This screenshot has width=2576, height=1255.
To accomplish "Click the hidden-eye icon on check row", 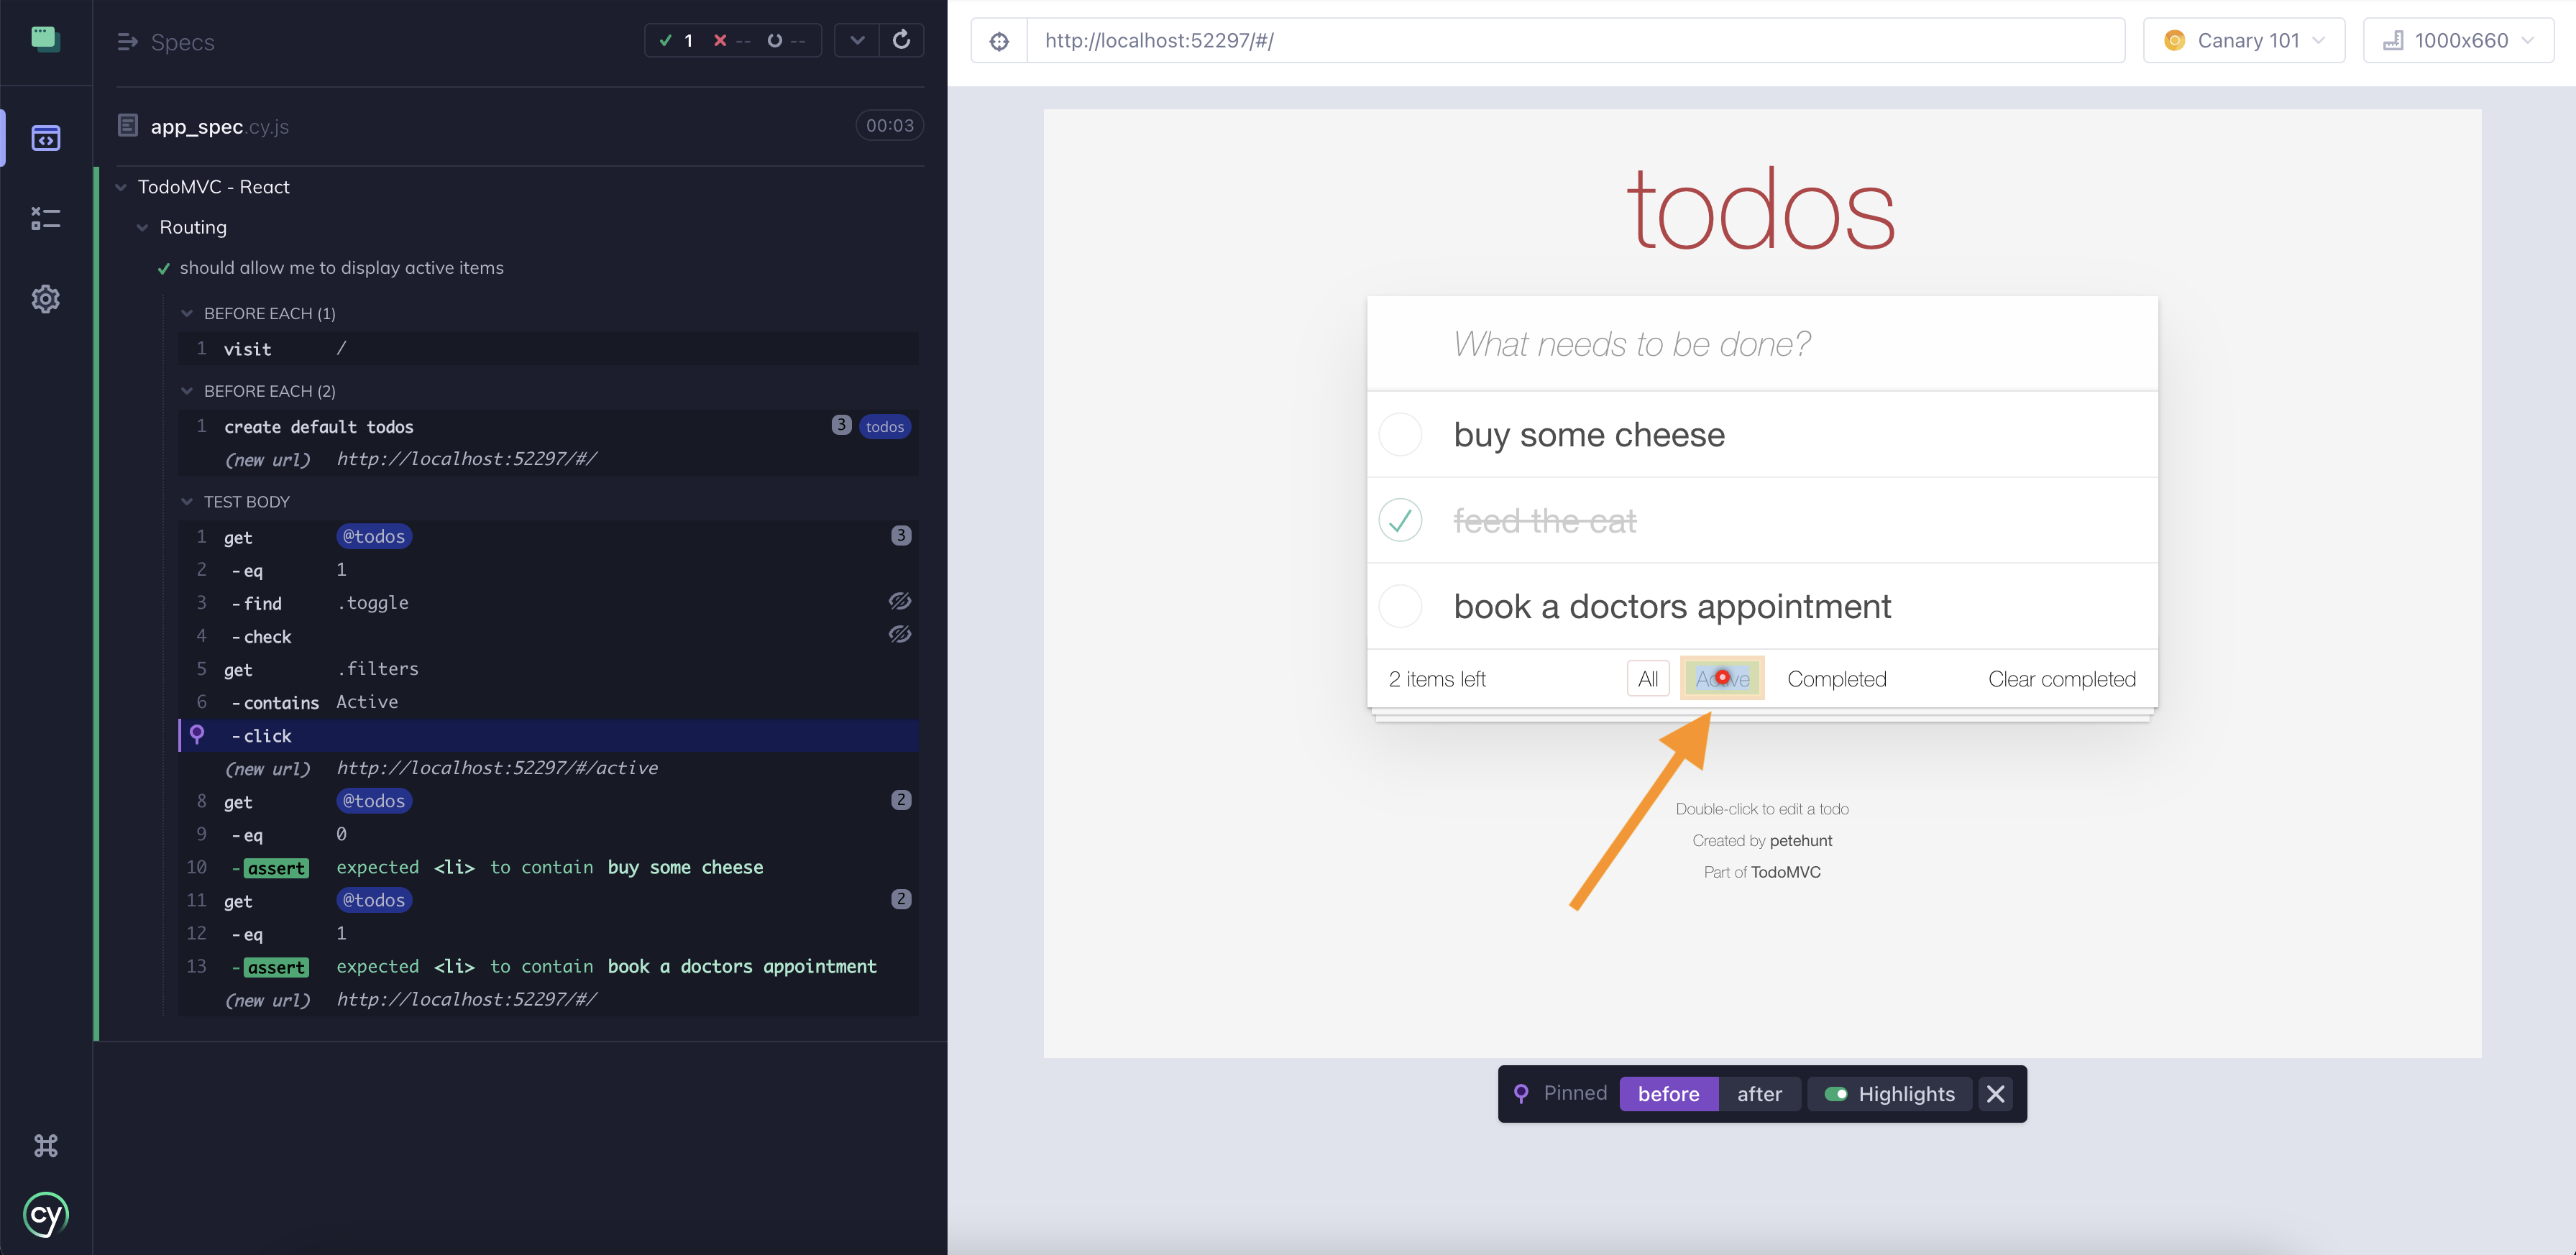I will [900, 634].
